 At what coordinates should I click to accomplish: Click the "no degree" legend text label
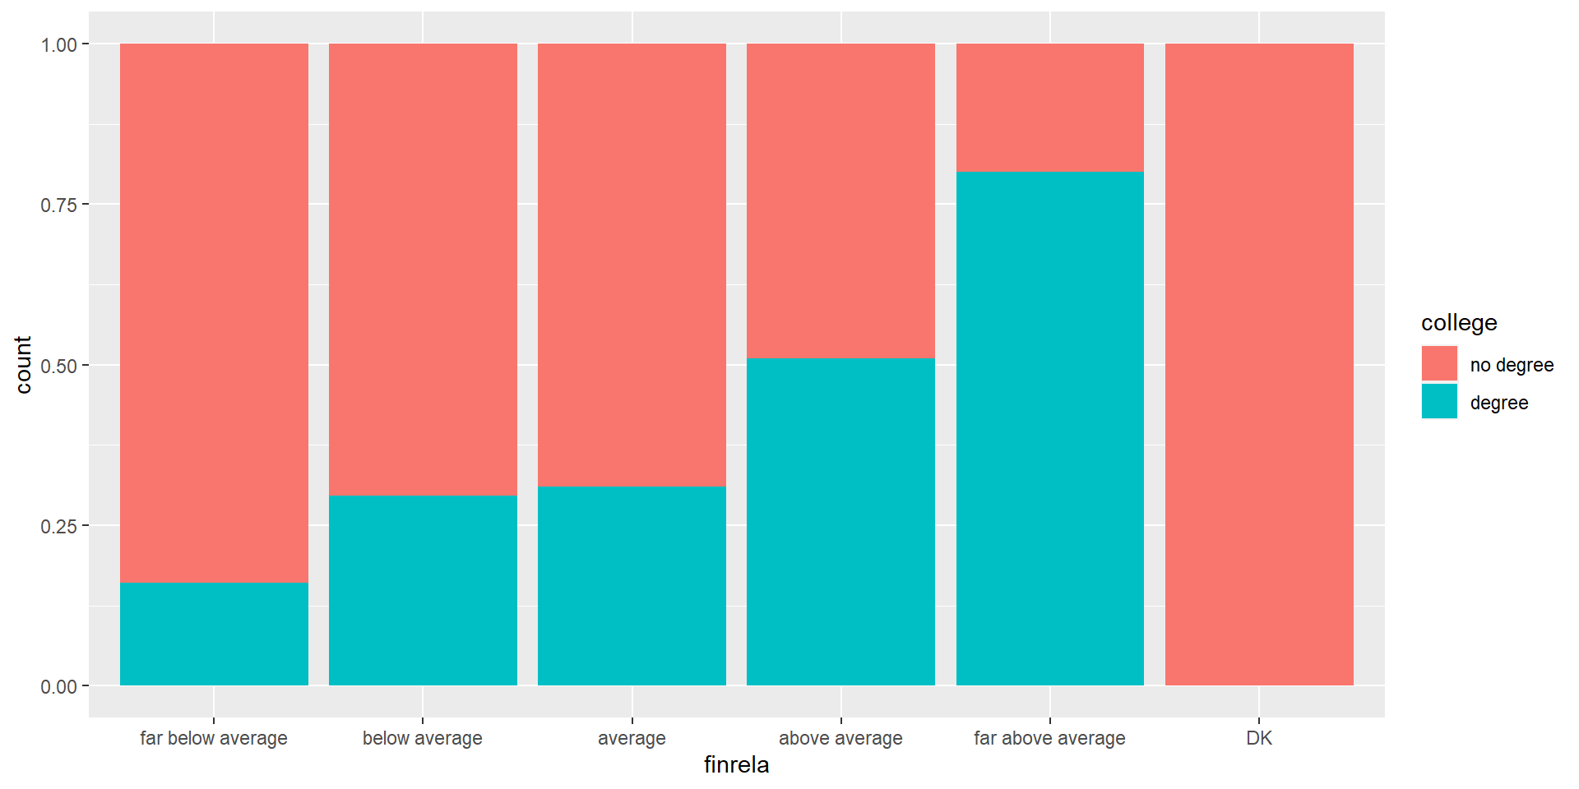tap(1512, 365)
